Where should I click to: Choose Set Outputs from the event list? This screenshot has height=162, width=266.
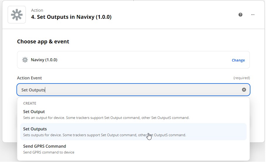coord(133,132)
